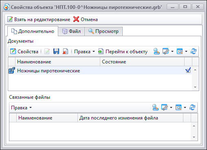Click Documents list scroll up arrow
The width and height of the screenshot is (207, 150).
(195, 70)
